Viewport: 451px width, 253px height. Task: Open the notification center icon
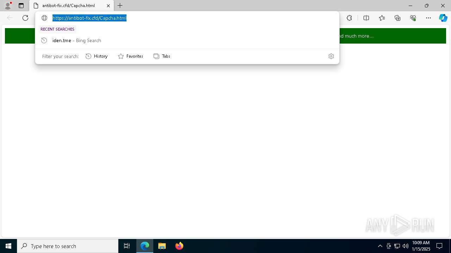439,246
